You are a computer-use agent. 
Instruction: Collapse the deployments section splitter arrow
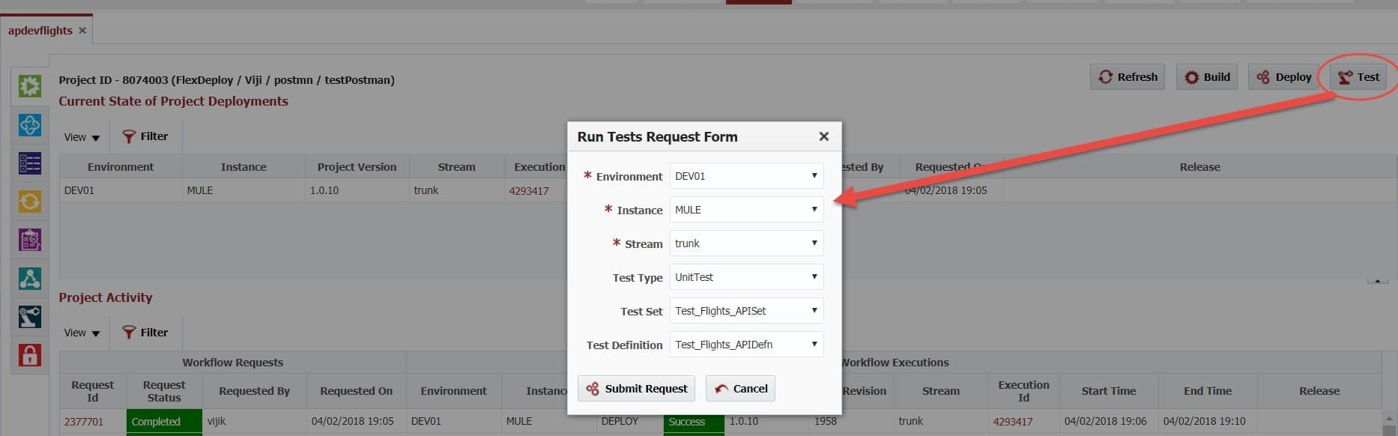click(x=1377, y=281)
